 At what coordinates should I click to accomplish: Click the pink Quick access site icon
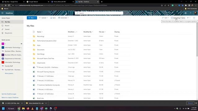[3, 44]
